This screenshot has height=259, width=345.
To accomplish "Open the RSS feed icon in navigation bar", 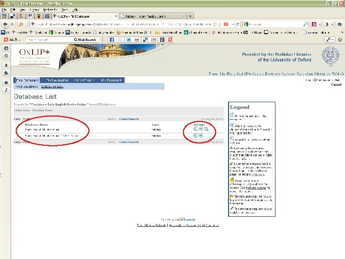I will coord(21,24).
